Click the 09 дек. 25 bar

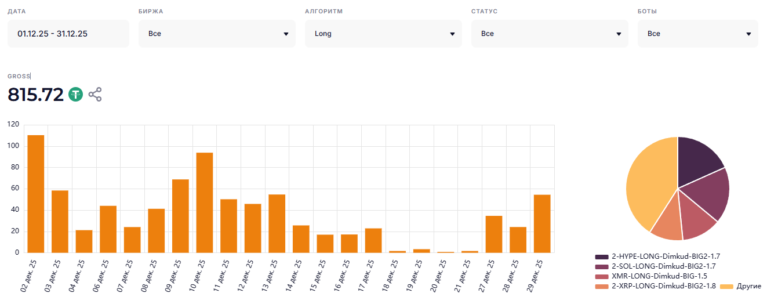[x=180, y=216]
